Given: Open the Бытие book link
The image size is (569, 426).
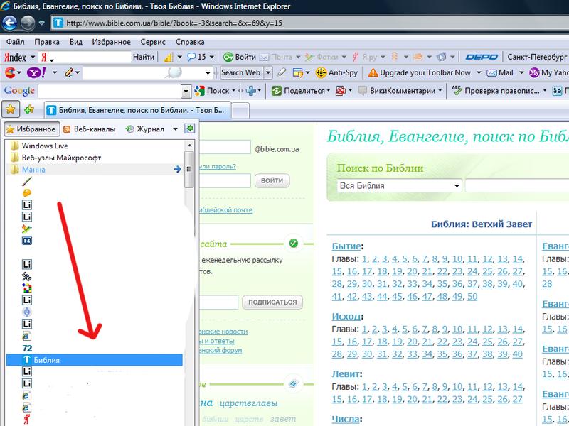Looking at the screenshot, I should pyautogui.click(x=347, y=246).
